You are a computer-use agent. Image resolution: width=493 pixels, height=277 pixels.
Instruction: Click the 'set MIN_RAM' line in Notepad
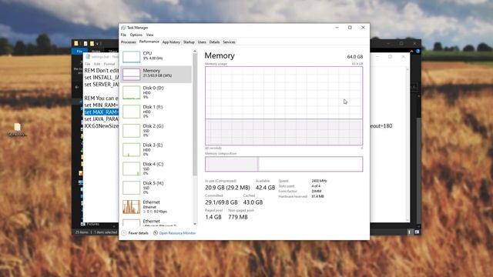(x=101, y=105)
